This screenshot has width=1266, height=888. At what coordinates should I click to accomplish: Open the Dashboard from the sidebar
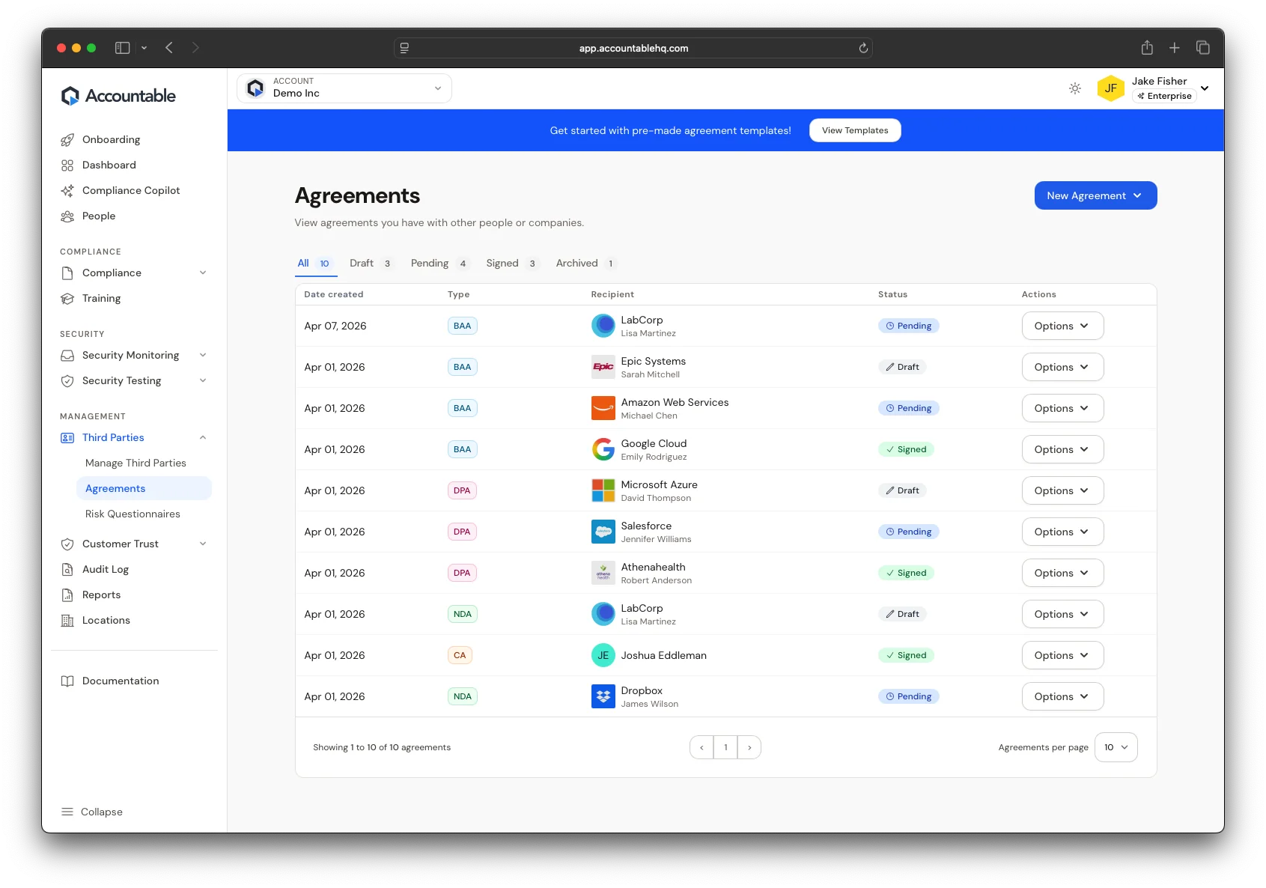coord(109,165)
